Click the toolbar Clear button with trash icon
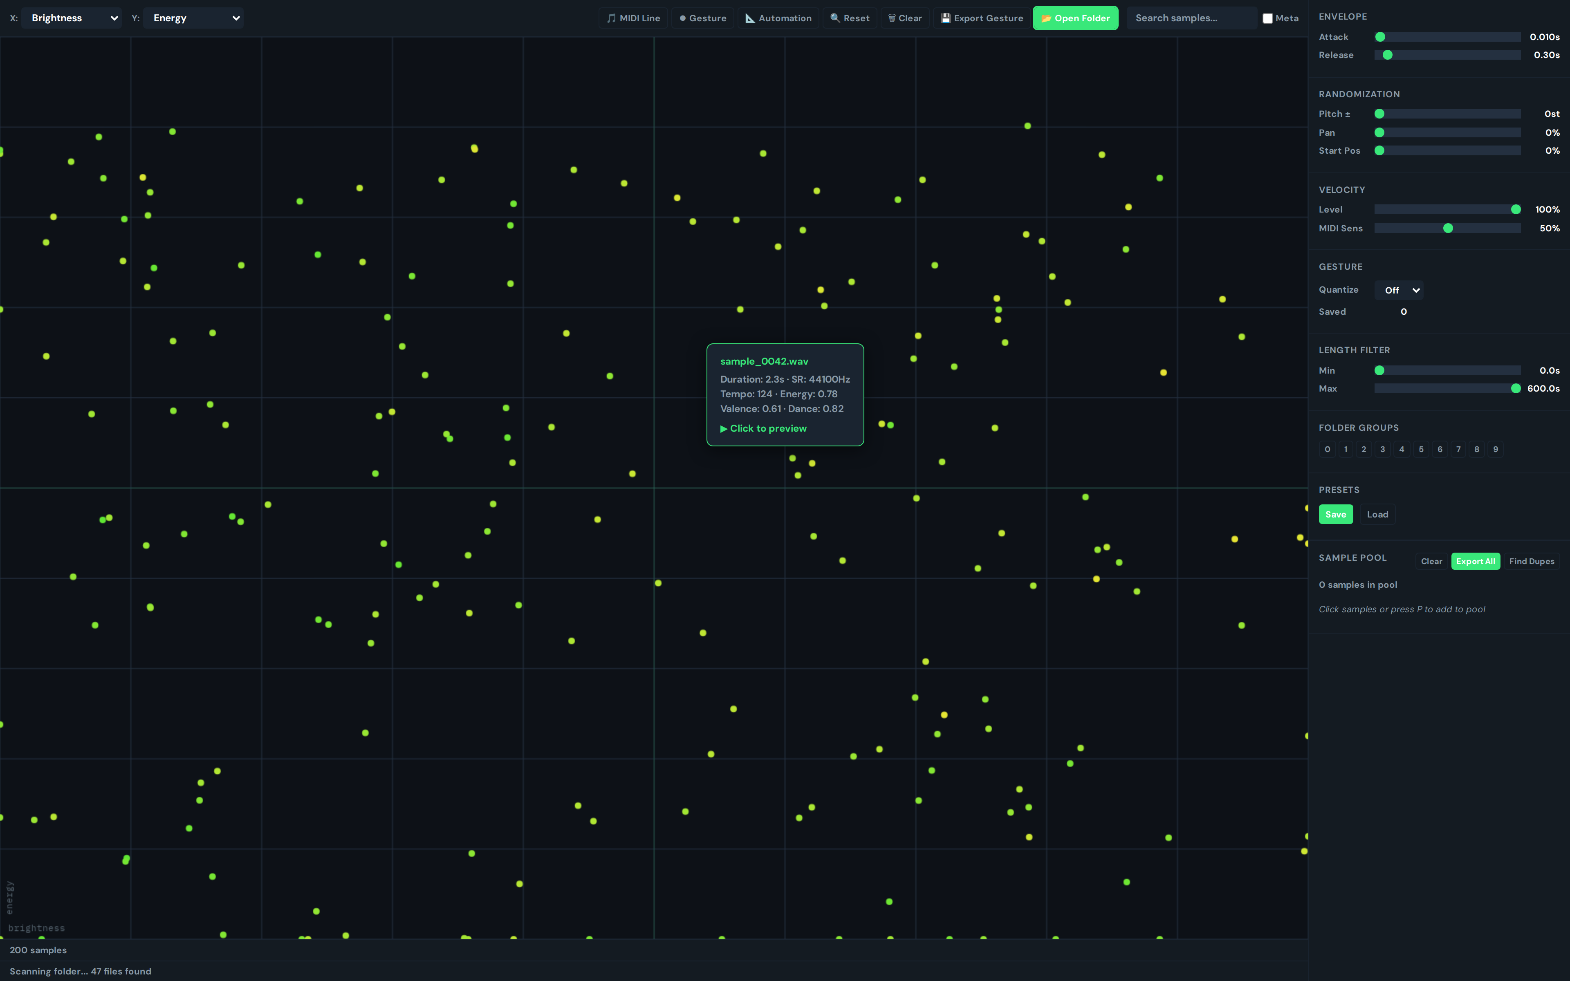Image resolution: width=1570 pixels, height=981 pixels. pos(905,18)
